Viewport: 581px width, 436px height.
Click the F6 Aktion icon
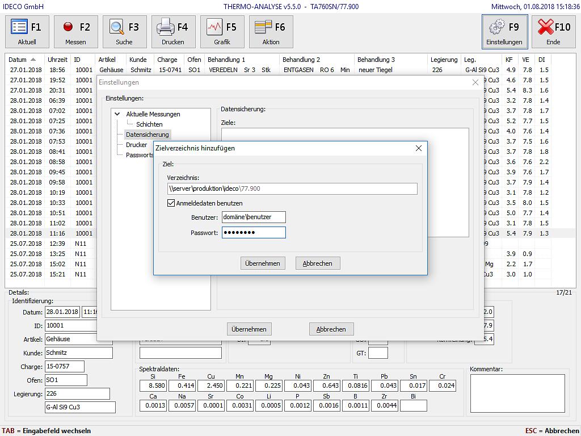click(271, 32)
